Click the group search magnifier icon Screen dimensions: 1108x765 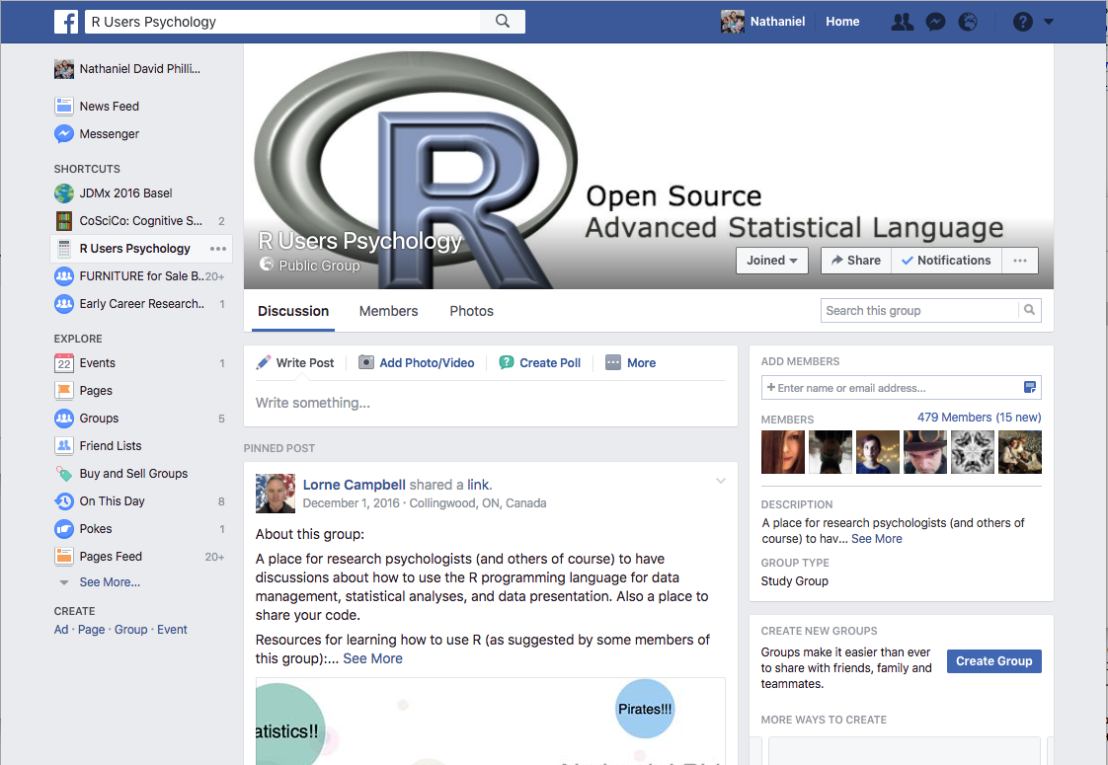(1030, 310)
